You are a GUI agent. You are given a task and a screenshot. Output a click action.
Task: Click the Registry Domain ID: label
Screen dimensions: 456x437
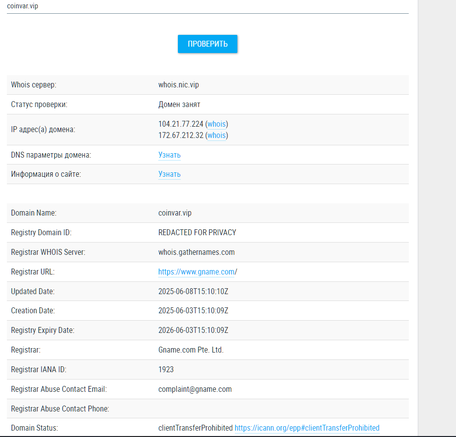(41, 232)
